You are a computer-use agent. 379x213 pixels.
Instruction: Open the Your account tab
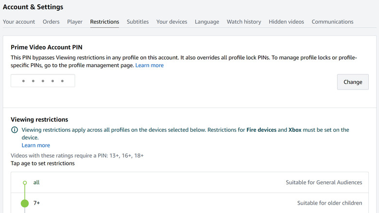tap(19, 22)
